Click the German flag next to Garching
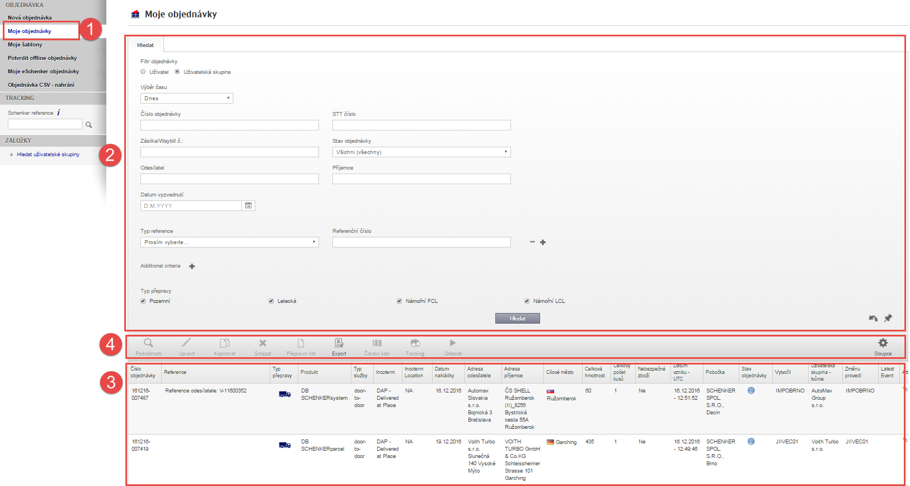 (x=550, y=442)
